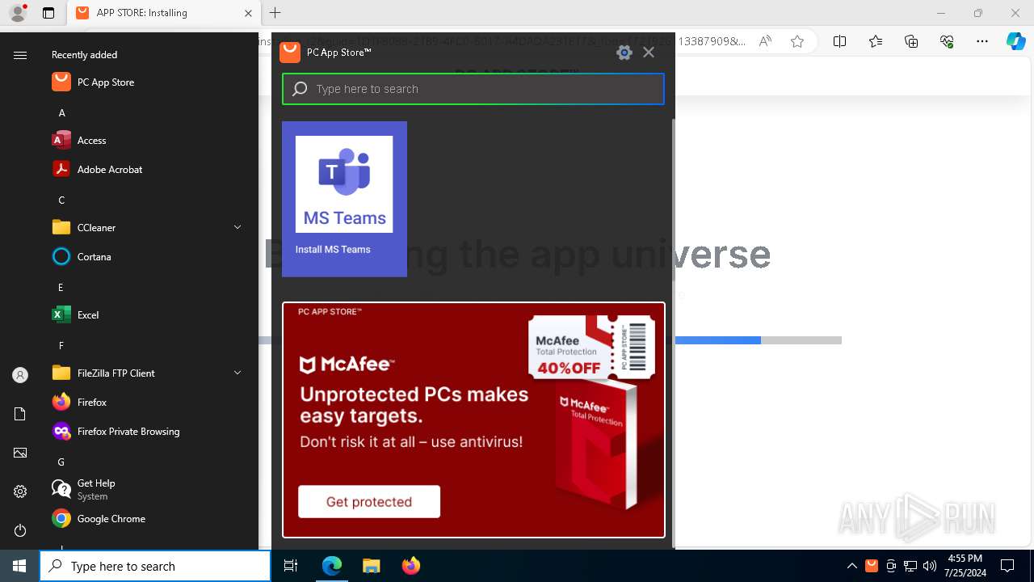Image resolution: width=1034 pixels, height=582 pixels.
Task: Open Documents icon in Start rail
Action: coord(20,414)
